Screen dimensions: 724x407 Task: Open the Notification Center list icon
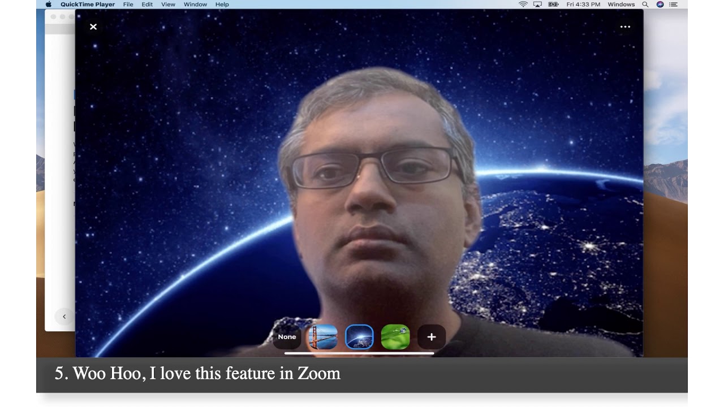(674, 5)
